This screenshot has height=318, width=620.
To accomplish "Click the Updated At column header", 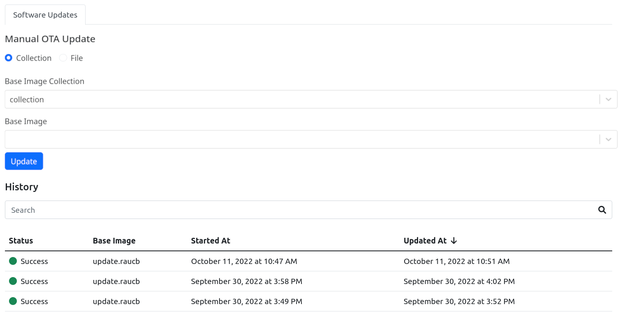I will pos(425,241).
